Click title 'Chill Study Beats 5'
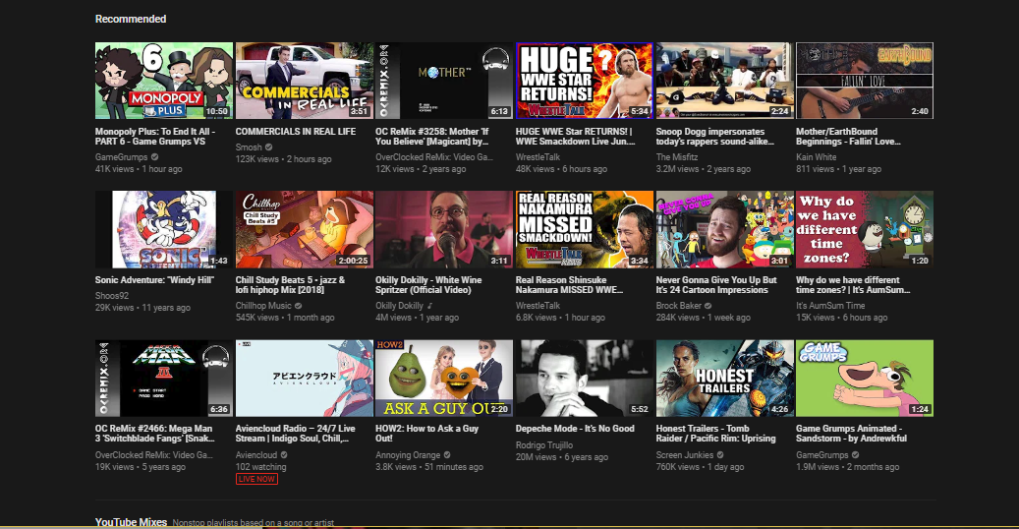Viewport: 1019px width, 529px height. (291, 284)
